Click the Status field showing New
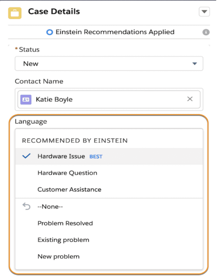 (103, 64)
